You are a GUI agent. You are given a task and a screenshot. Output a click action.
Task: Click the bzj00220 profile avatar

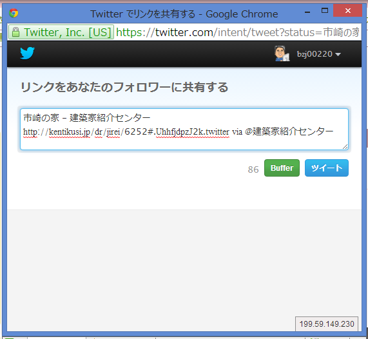pyautogui.click(x=282, y=53)
